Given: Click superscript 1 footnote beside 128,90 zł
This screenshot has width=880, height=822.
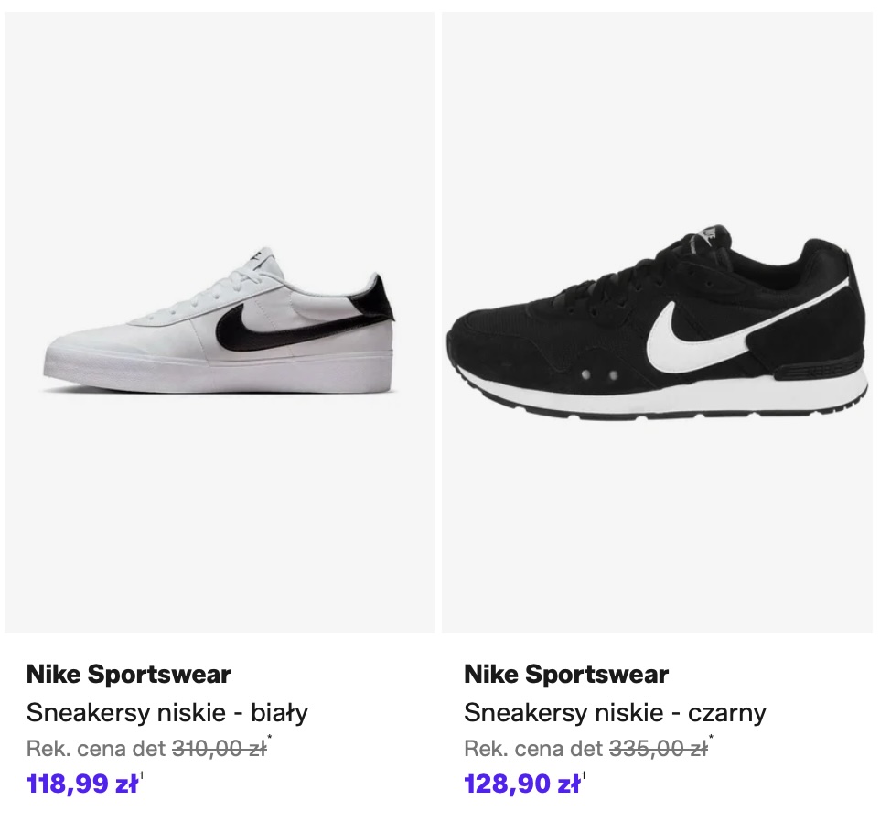Looking at the screenshot, I should pyautogui.click(x=584, y=776).
